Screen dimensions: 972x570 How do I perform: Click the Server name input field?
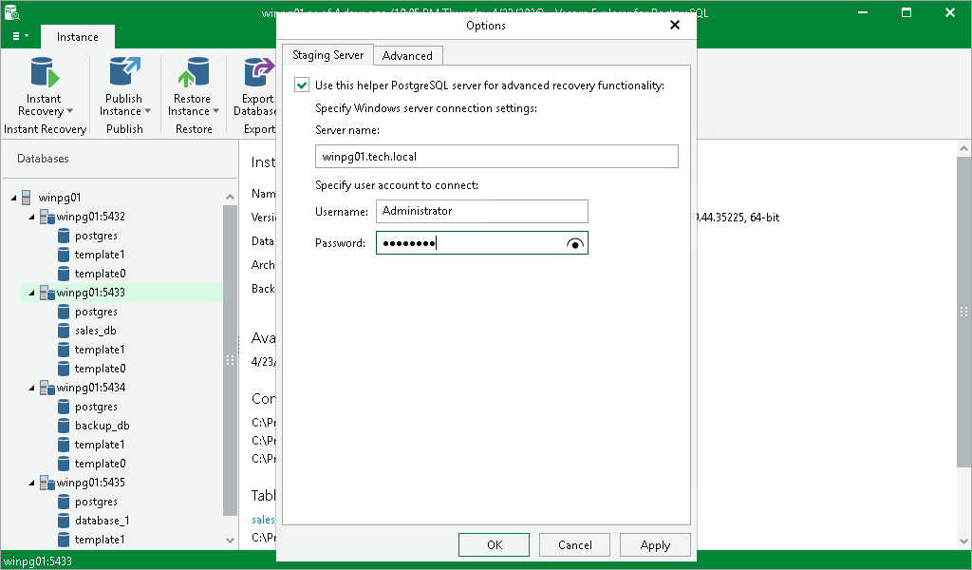496,157
